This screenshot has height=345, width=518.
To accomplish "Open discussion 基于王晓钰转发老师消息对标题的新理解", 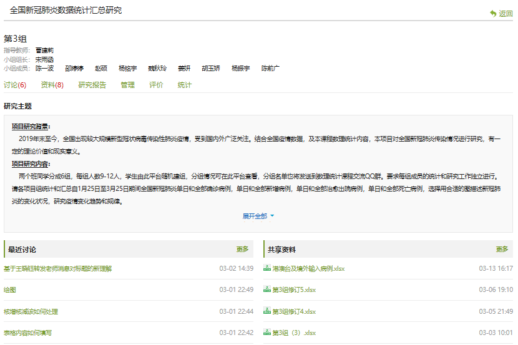I will [x=57, y=269].
